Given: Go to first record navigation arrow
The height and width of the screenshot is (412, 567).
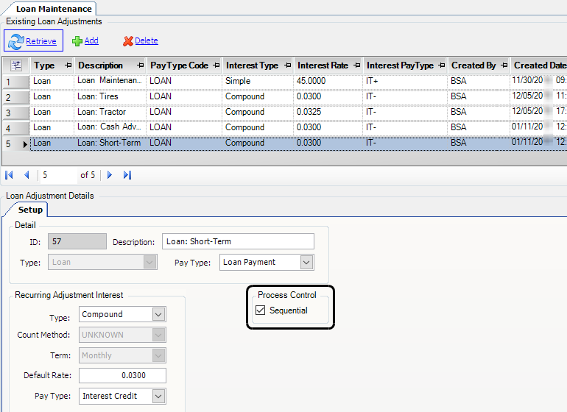Looking at the screenshot, I should (10, 175).
